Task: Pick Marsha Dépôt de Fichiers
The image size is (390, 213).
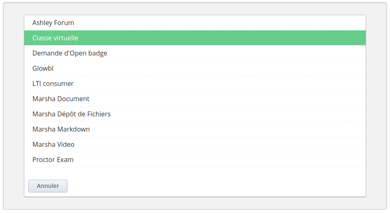Action: click(x=71, y=114)
